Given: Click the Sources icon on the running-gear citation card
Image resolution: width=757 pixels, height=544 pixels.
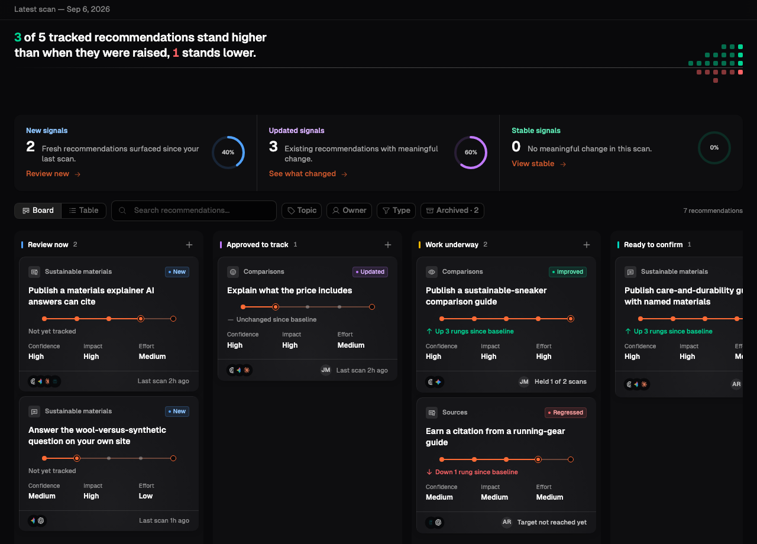Looking at the screenshot, I should [432, 413].
